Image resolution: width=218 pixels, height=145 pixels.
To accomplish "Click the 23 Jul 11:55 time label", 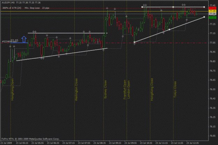I will coord(177,143).
